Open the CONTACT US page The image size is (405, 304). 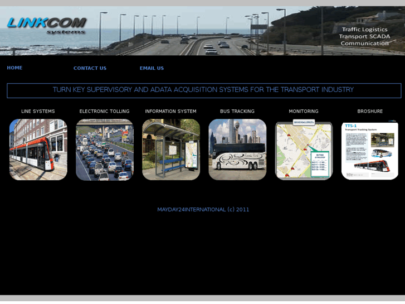[90, 68]
